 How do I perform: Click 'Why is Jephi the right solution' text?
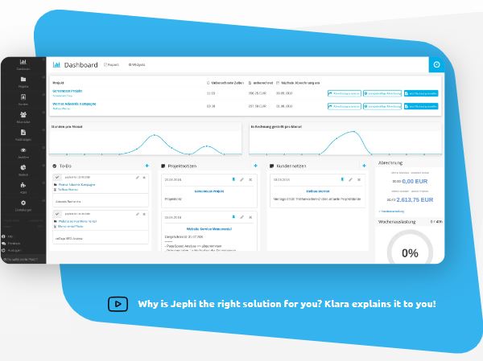click(287, 304)
